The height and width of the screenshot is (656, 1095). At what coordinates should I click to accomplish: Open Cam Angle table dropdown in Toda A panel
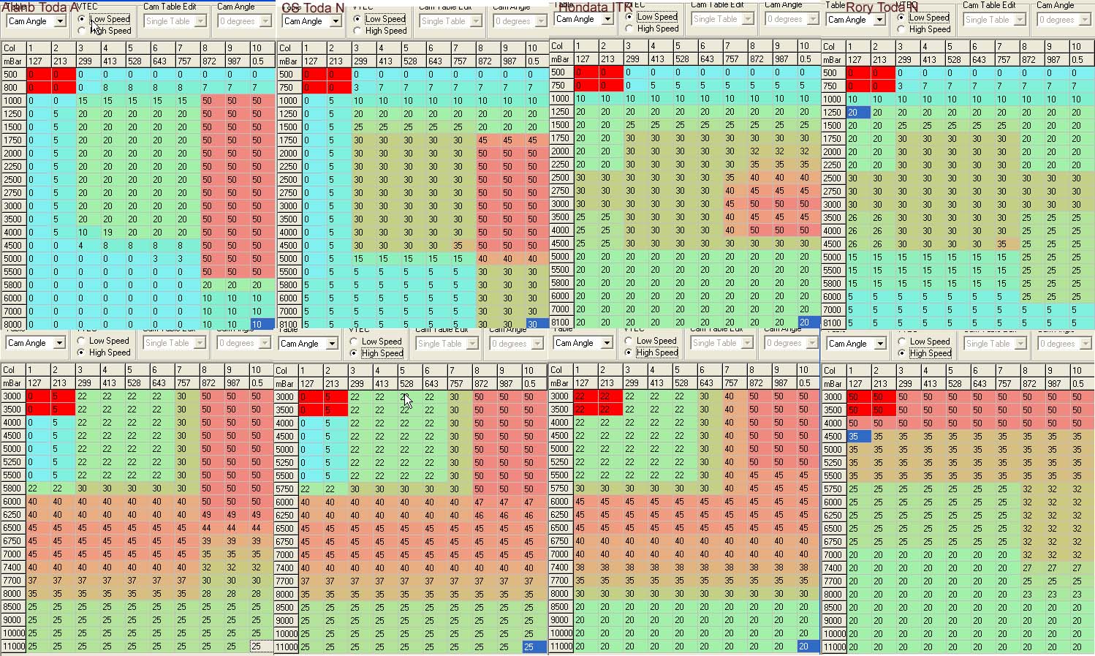click(x=36, y=21)
